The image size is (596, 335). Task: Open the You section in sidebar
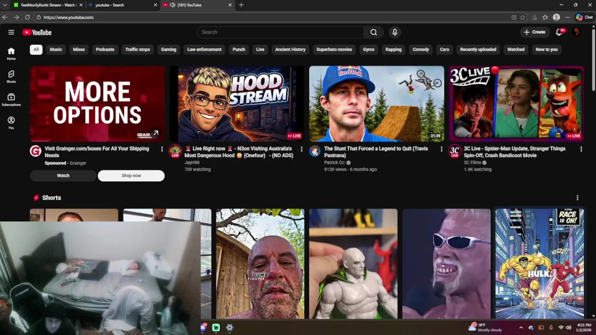point(11,123)
